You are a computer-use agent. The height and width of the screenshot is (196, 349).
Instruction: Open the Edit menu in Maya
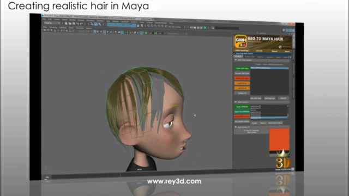point(50,20)
